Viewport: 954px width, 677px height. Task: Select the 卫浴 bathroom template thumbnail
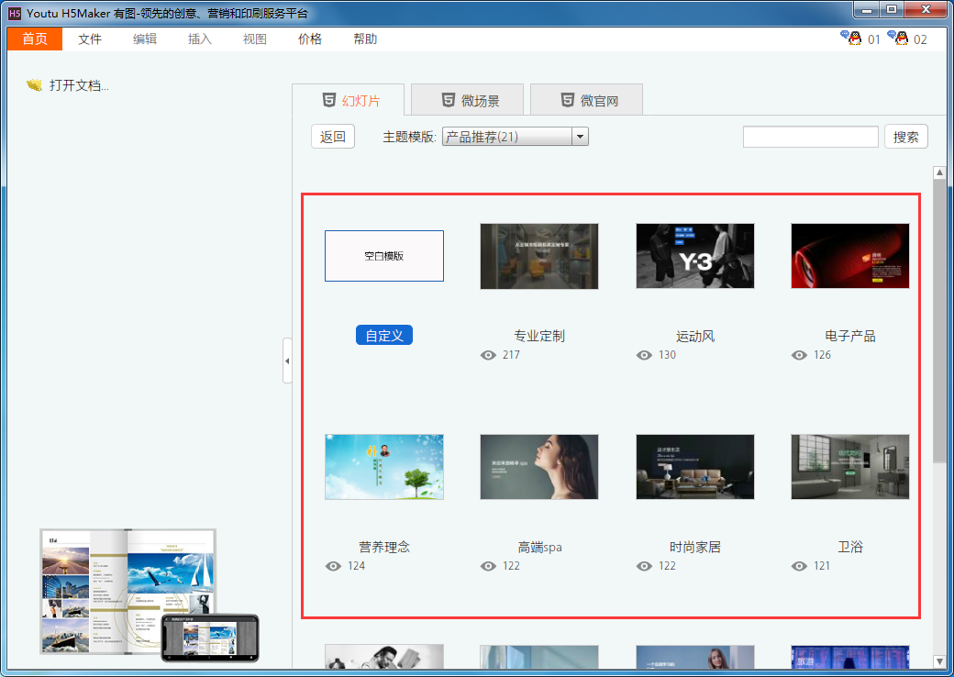coord(850,467)
